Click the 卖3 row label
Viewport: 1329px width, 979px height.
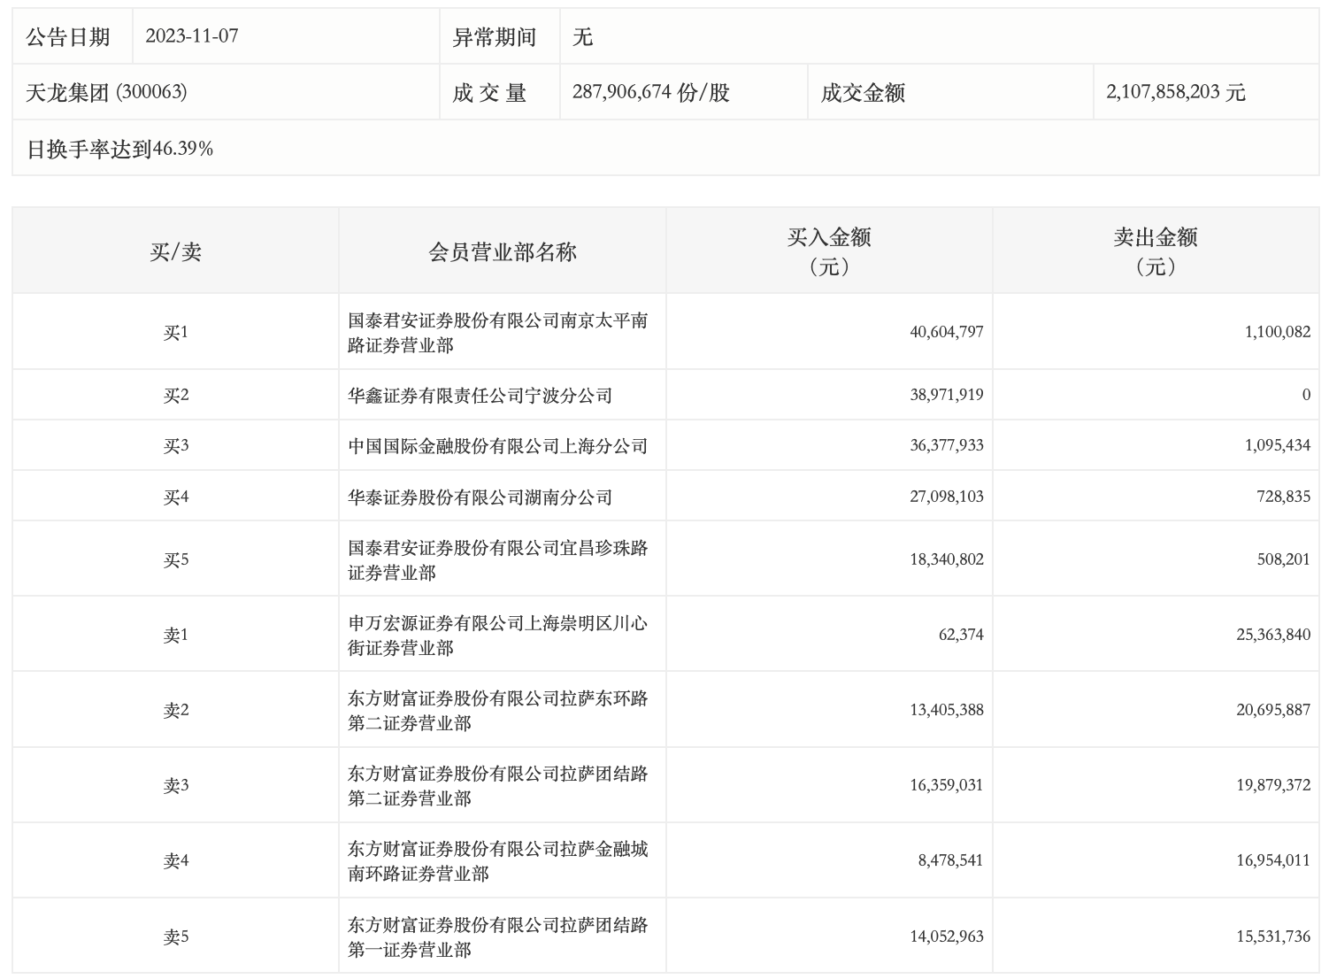[175, 786]
